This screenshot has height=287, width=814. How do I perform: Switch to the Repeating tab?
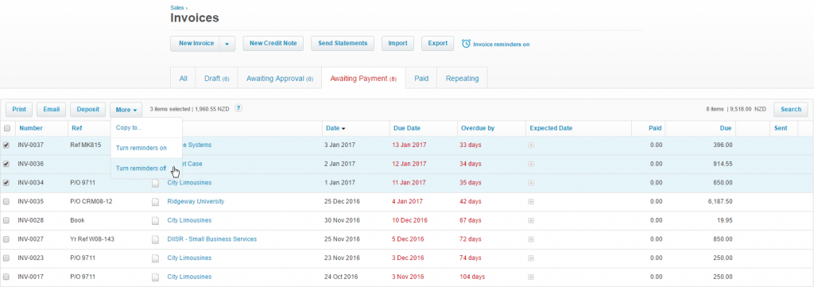[462, 79]
